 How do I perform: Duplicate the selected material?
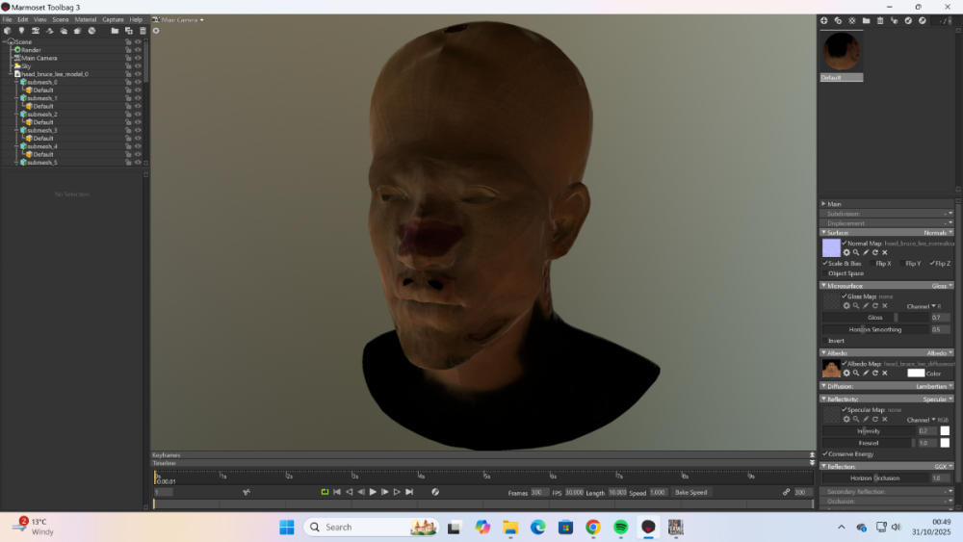pos(839,21)
